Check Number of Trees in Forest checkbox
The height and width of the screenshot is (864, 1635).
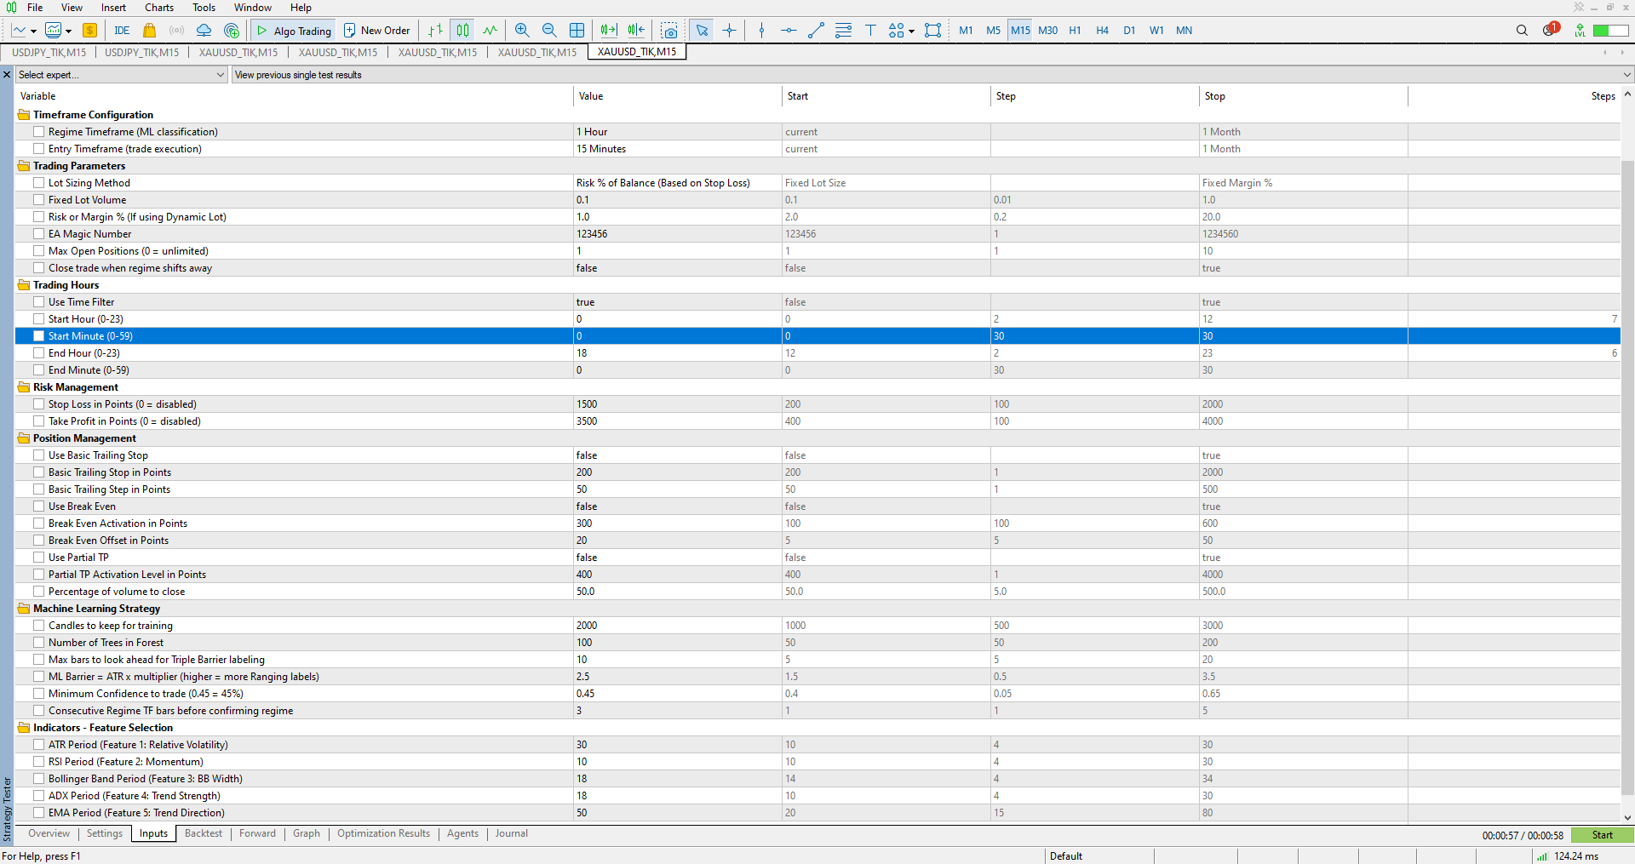point(39,643)
